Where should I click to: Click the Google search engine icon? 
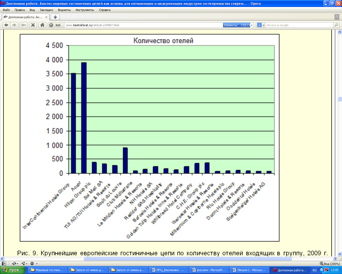click(x=259, y=25)
